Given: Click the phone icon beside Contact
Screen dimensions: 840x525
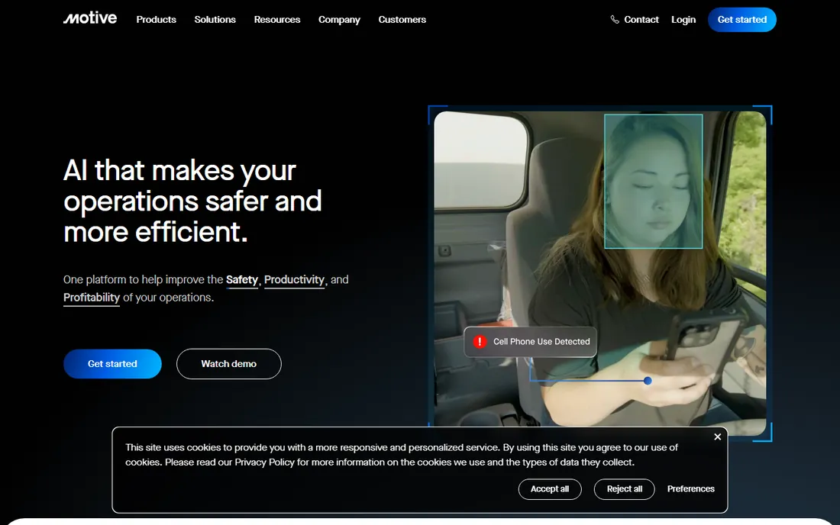Looking at the screenshot, I should click(x=615, y=20).
